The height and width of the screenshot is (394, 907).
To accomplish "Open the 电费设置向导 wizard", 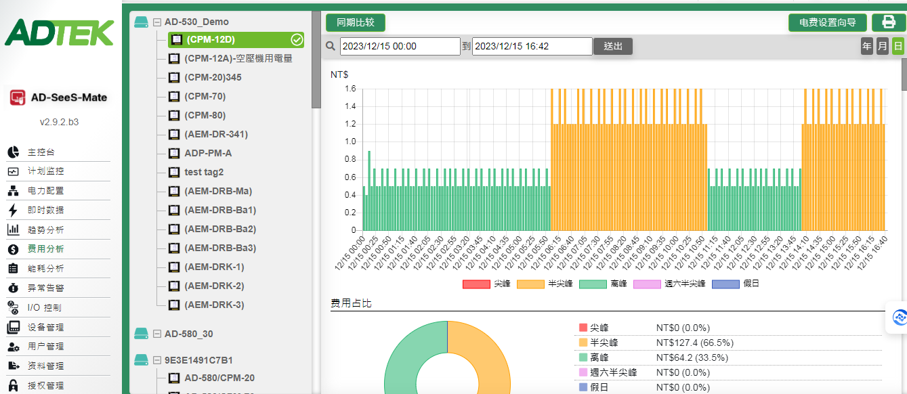I will 827,22.
